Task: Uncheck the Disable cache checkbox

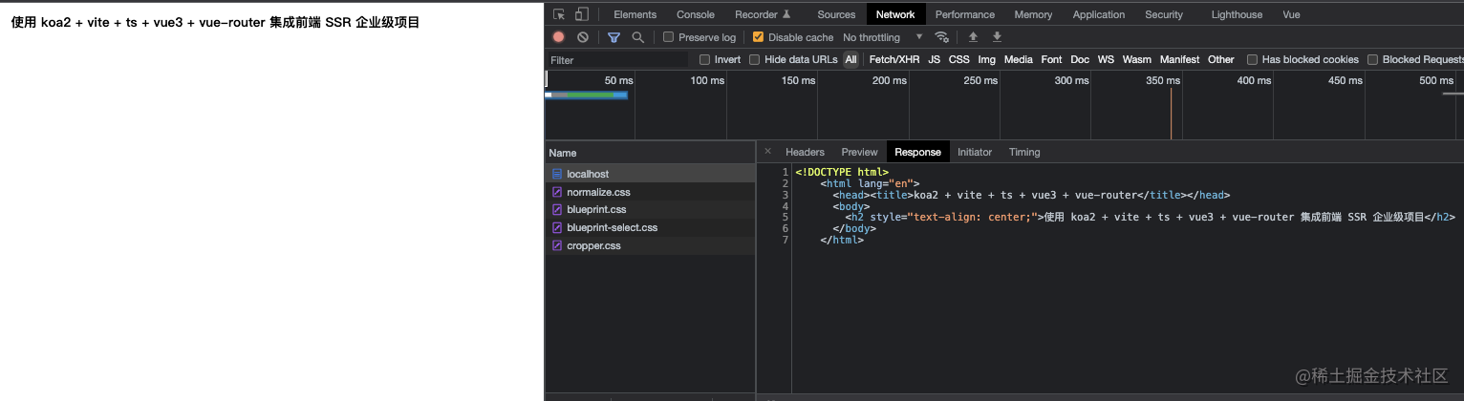Action: [x=759, y=37]
